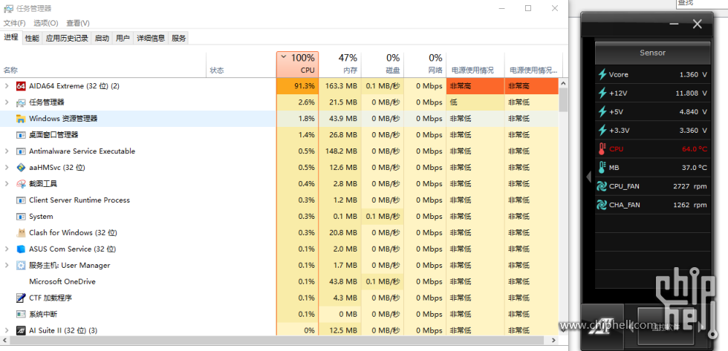Click the AI Suite II process icon
The image size is (728, 351).
click(21, 331)
